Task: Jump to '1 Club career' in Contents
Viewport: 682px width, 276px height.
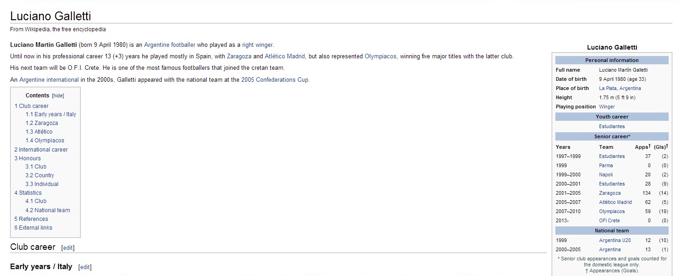Action: [31, 106]
